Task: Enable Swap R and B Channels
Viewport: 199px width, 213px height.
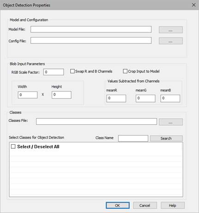Action: [72, 71]
